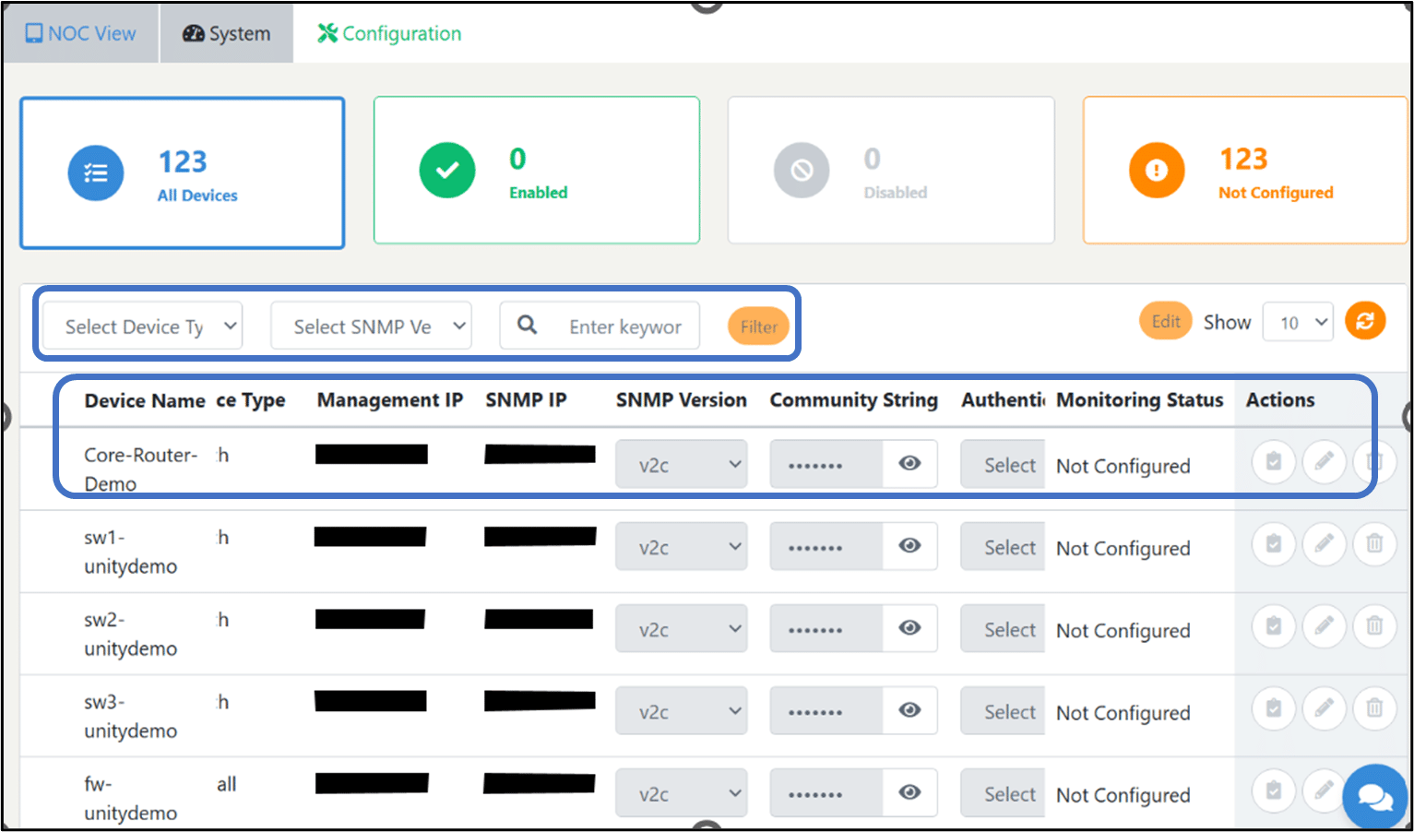Click clipboard check icon for sw1-unitydemo

coord(1274,543)
